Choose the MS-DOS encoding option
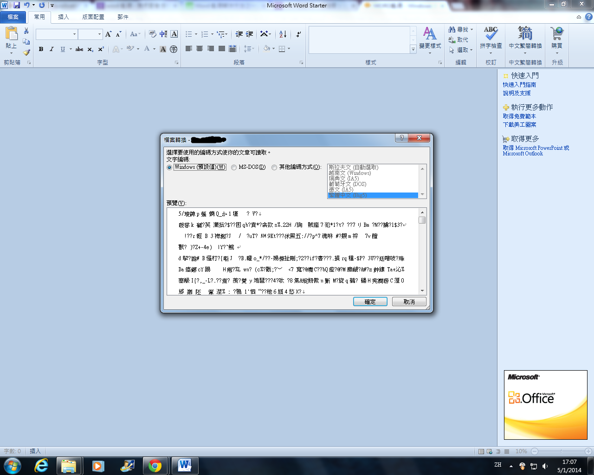This screenshot has width=594, height=475. (x=234, y=167)
